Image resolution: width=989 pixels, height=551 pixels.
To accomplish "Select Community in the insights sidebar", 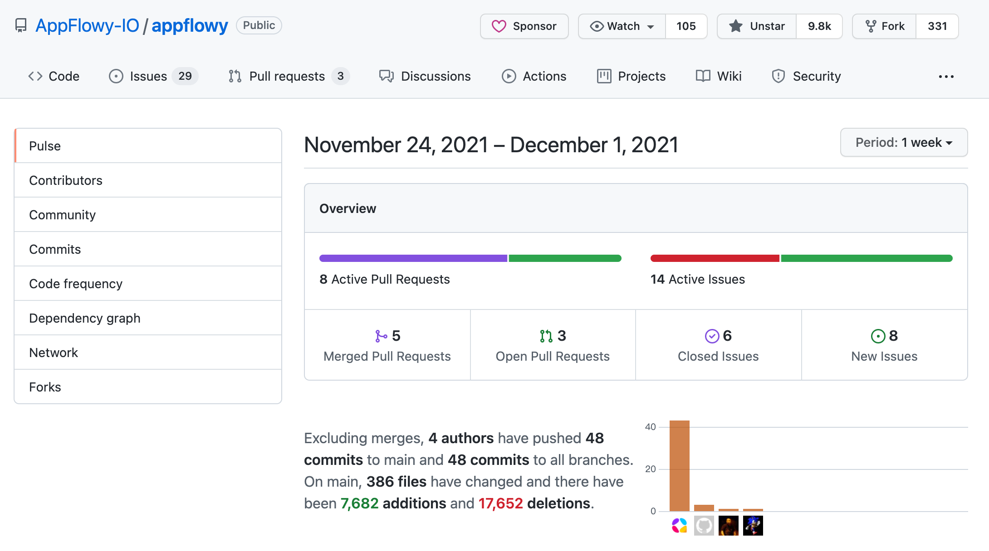I will tap(148, 215).
